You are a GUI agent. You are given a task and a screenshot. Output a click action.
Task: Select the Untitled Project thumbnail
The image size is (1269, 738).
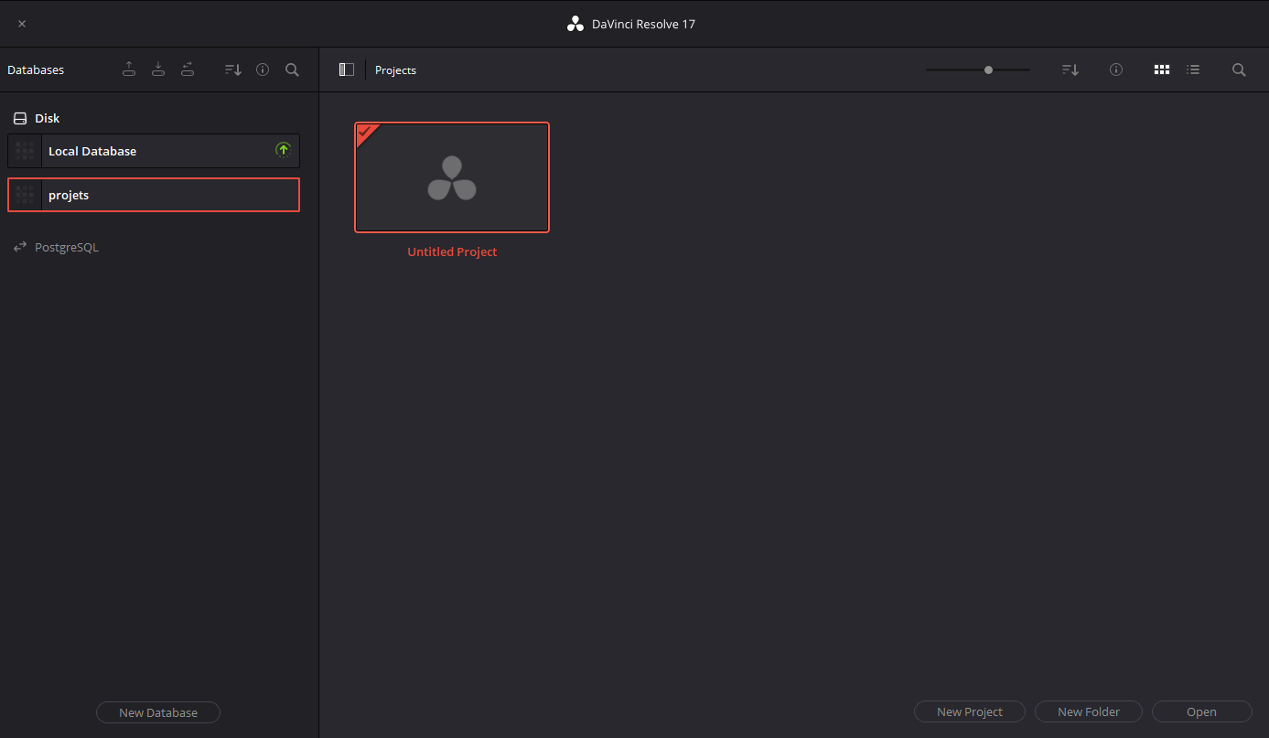pyautogui.click(x=452, y=177)
